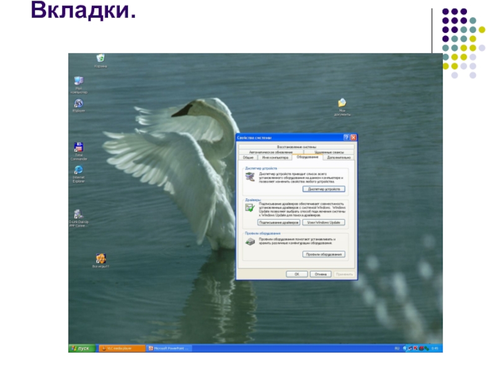
Task: Click the Подписывание драйверов button
Action: (278, 223)
